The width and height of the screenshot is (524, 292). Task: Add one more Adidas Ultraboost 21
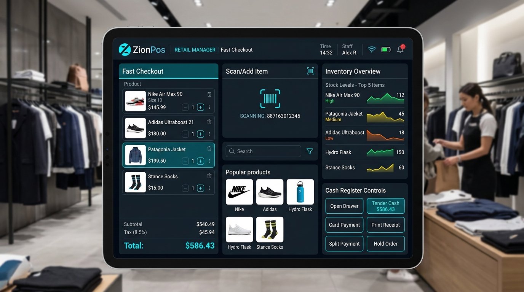pos(201,134)
